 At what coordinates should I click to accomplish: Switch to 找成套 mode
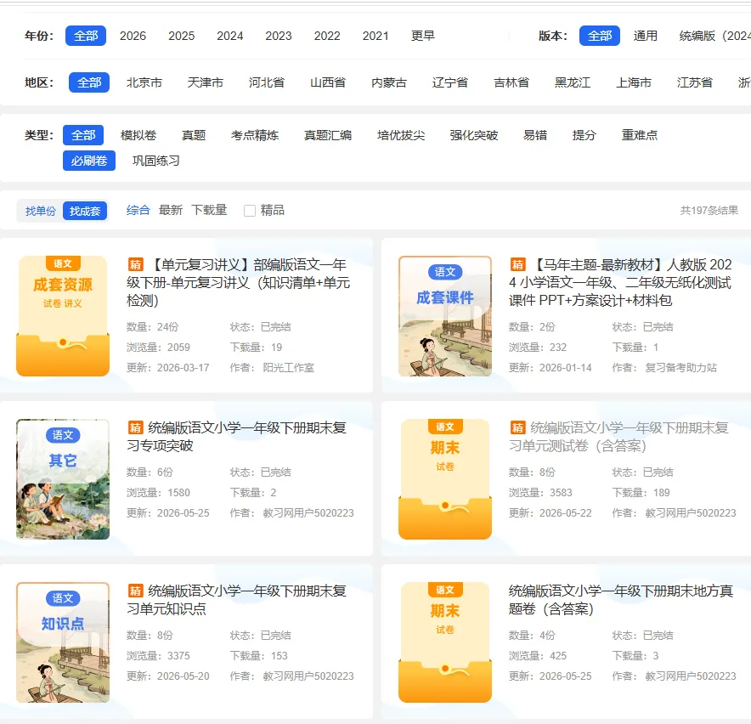85,211
